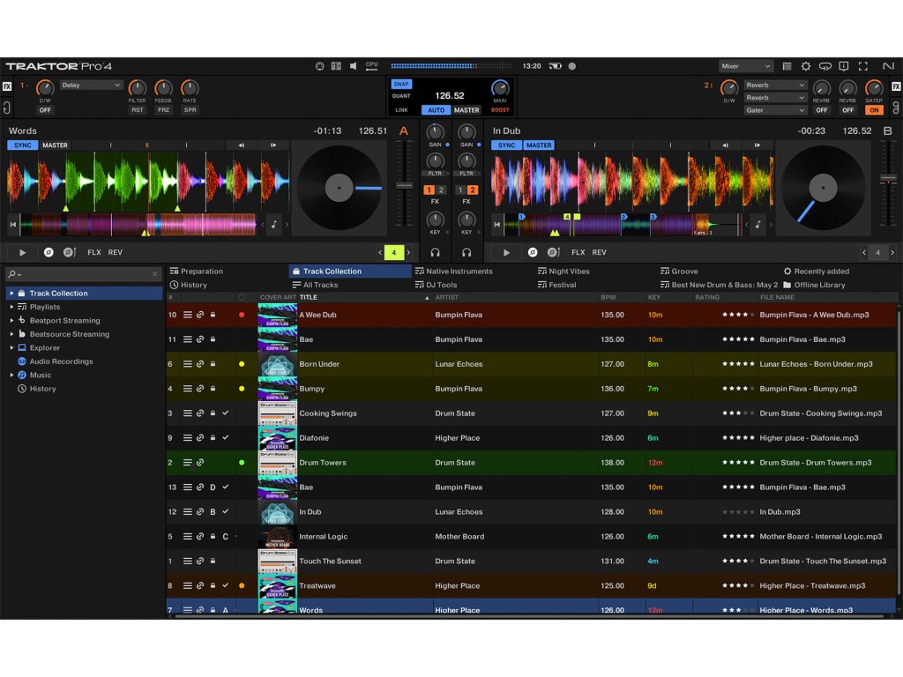Image resolution: width=903 pixels, height=677 pixels.
Task: Click deck A cup button next to cue
Action: tap(69, 252)
